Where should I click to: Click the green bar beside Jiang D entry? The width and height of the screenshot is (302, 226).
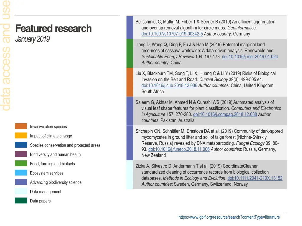click(x=130, y=54)
